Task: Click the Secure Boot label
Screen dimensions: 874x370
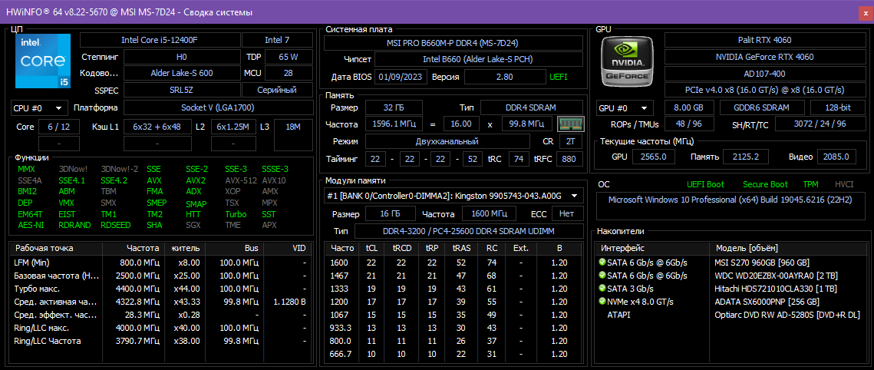Action: pyautogui.click(x=765, y=184)
